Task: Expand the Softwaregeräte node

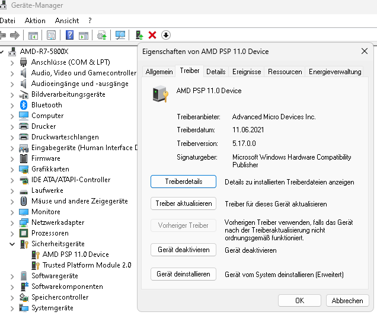Action: click(12, 276)
